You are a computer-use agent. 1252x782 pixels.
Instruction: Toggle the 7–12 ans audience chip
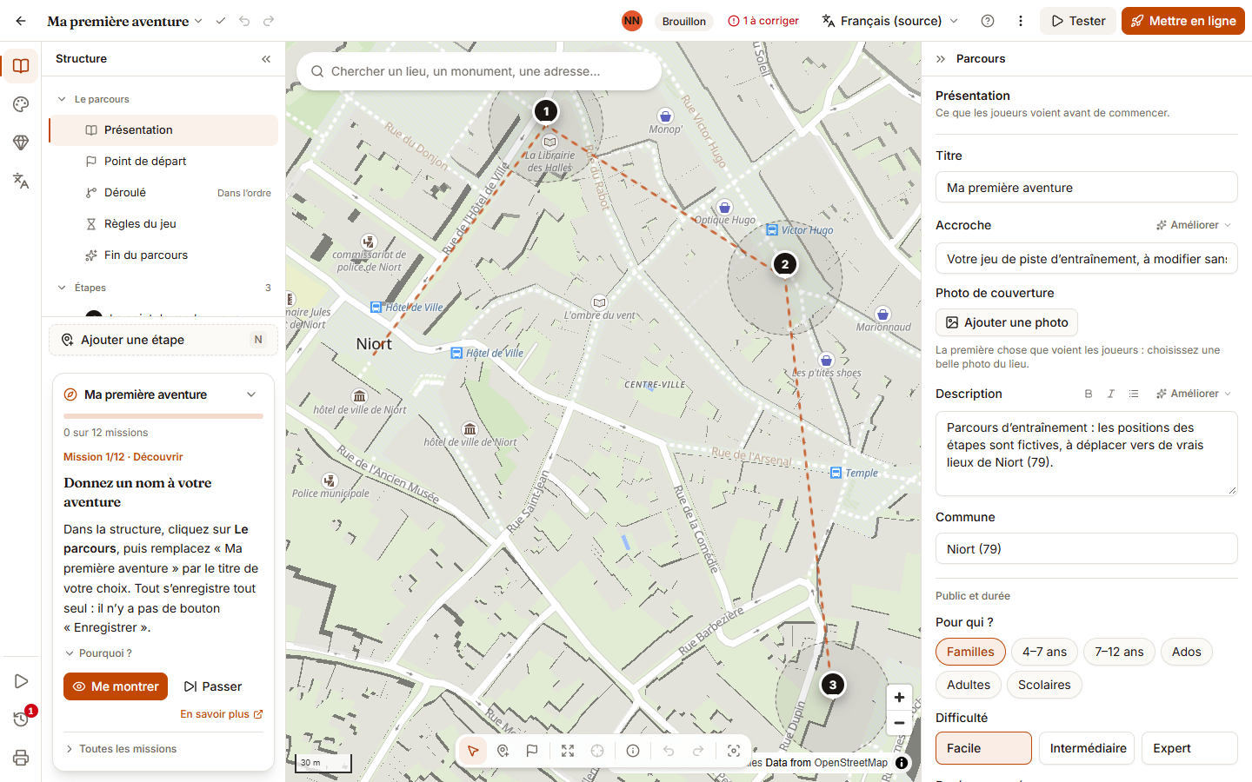click(1119, 652)
